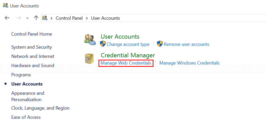
Task: Click shield icon beside Remove user accounts
Action: click(x=160, y=44)
